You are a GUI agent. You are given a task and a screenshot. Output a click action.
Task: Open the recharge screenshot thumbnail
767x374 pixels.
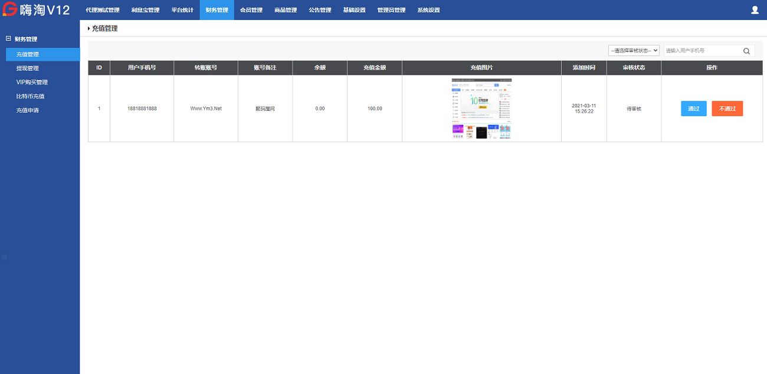point(481,109)
